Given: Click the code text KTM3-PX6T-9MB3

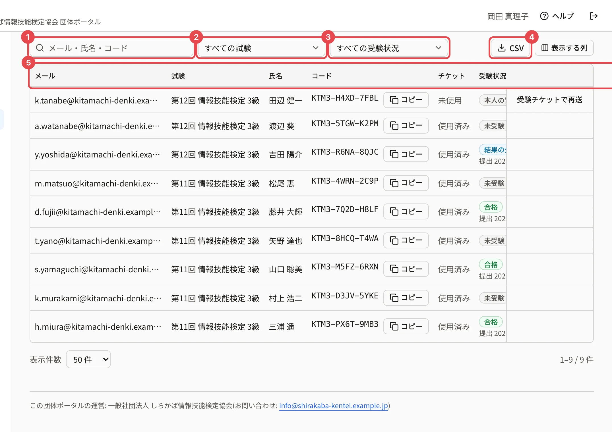Looking at the screenshot, I should pos(345,324).
